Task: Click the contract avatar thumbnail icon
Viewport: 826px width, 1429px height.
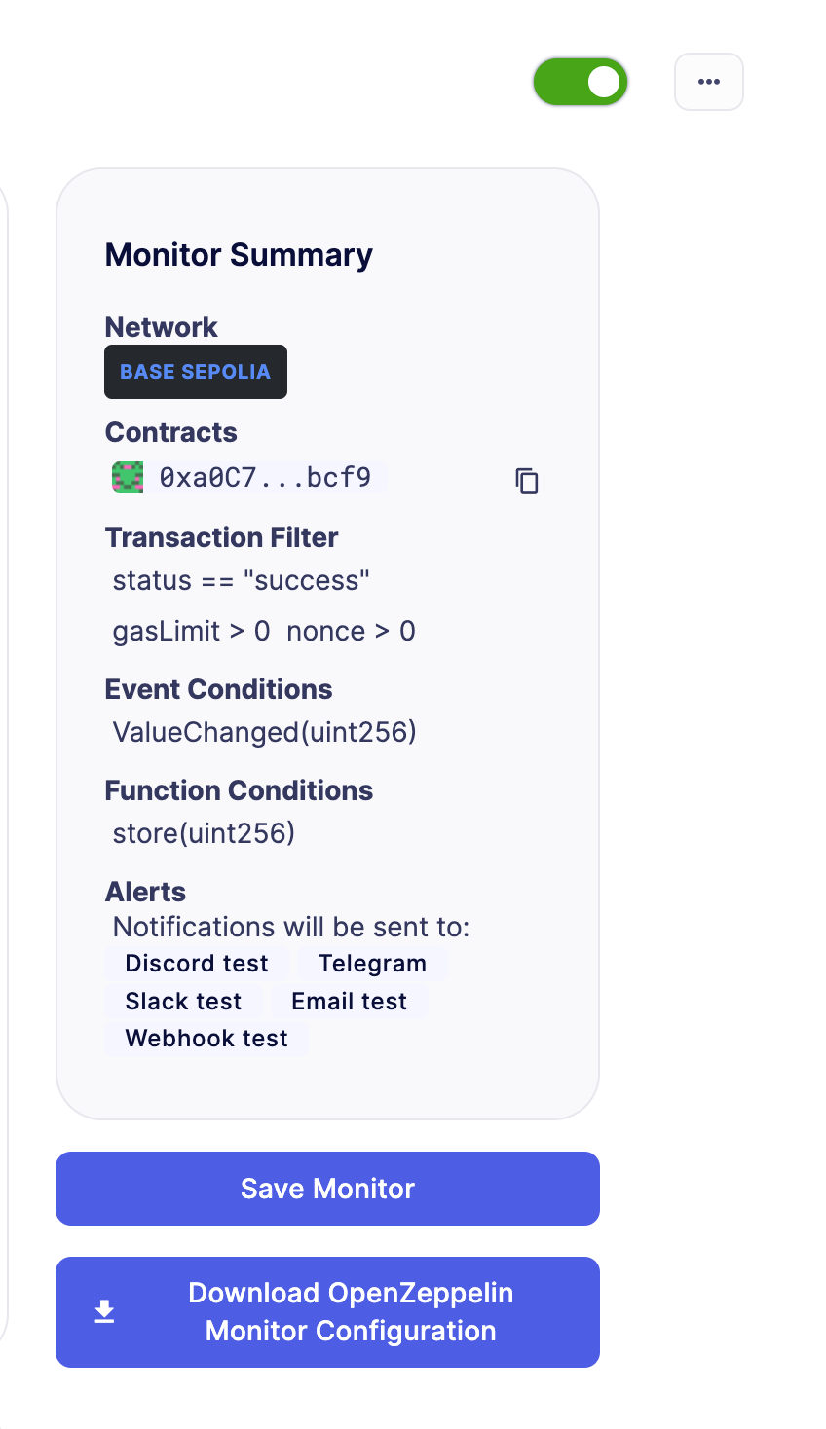Action: pos(127,476)
